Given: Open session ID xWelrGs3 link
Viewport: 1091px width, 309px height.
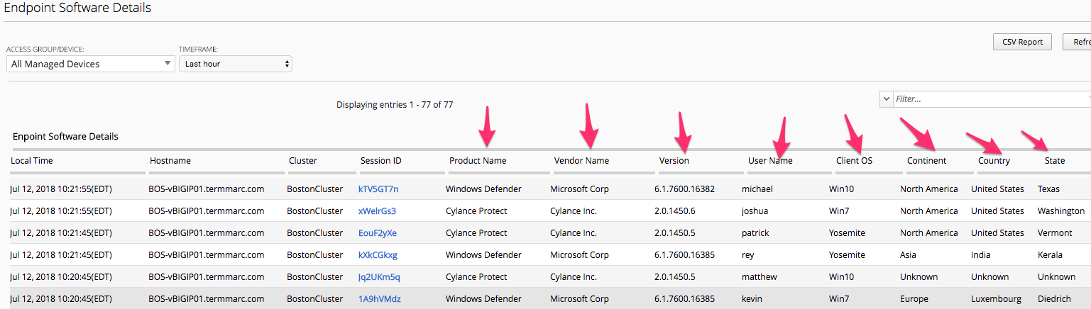Looking at the screenshot, I should point(377,211).
